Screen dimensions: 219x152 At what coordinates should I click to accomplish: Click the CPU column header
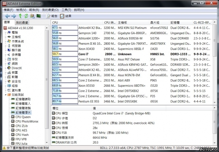point(77,23)
